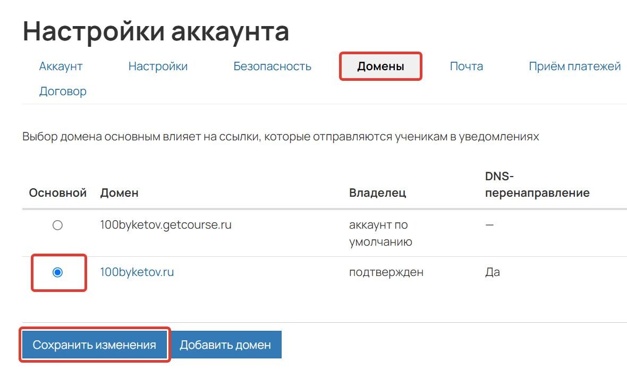
Task: Choose the 100byketov.ru radio button
Action: tap(57, 273)
